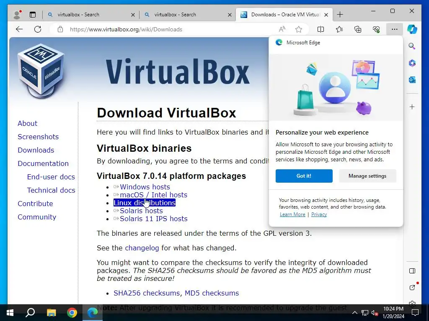View site information lock icon
429x321 pixels.
(60, 29)
